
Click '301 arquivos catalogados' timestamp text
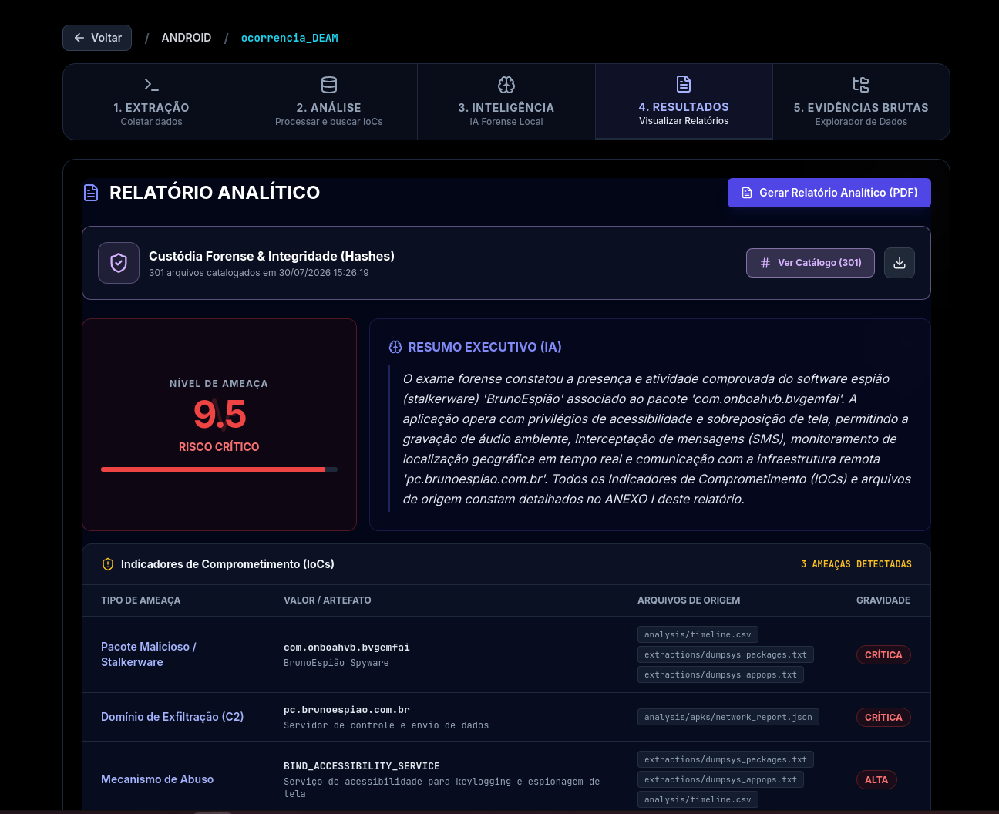tap(258, 273)
